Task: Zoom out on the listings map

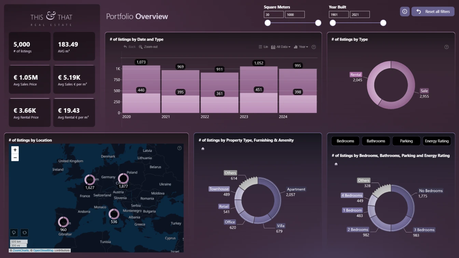Action: pos(15,158)
